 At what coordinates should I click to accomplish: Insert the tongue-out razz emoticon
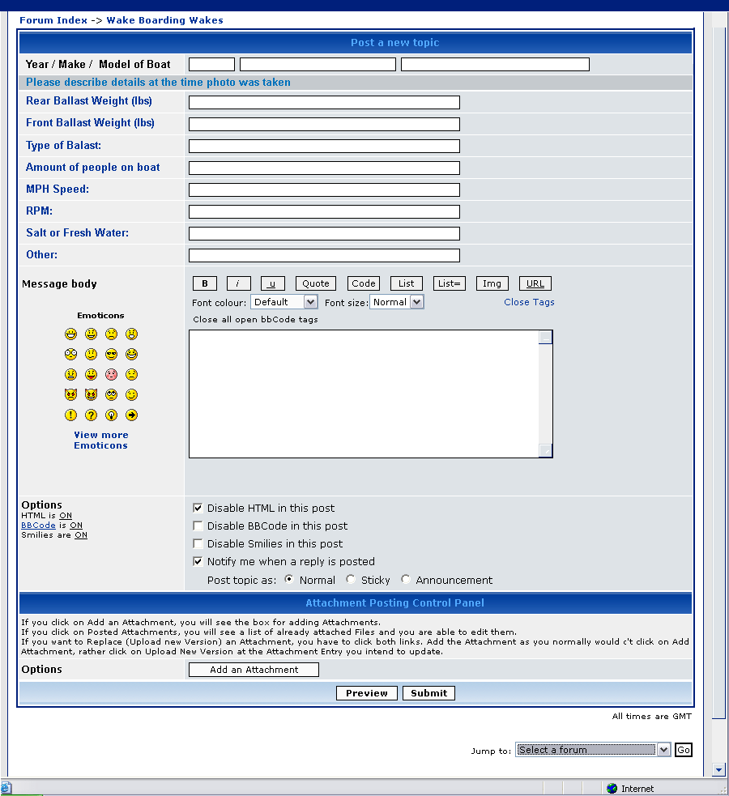[91, 374]
